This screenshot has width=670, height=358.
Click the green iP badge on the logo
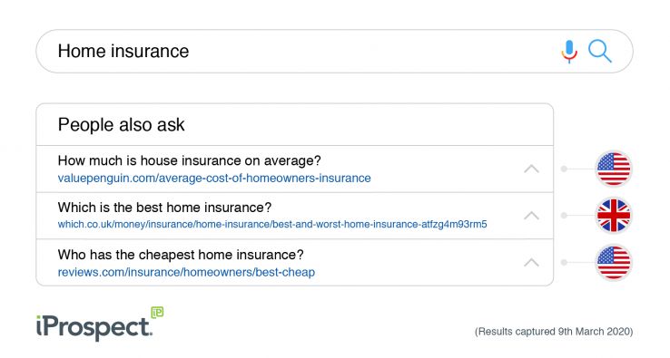pos(157,313)
